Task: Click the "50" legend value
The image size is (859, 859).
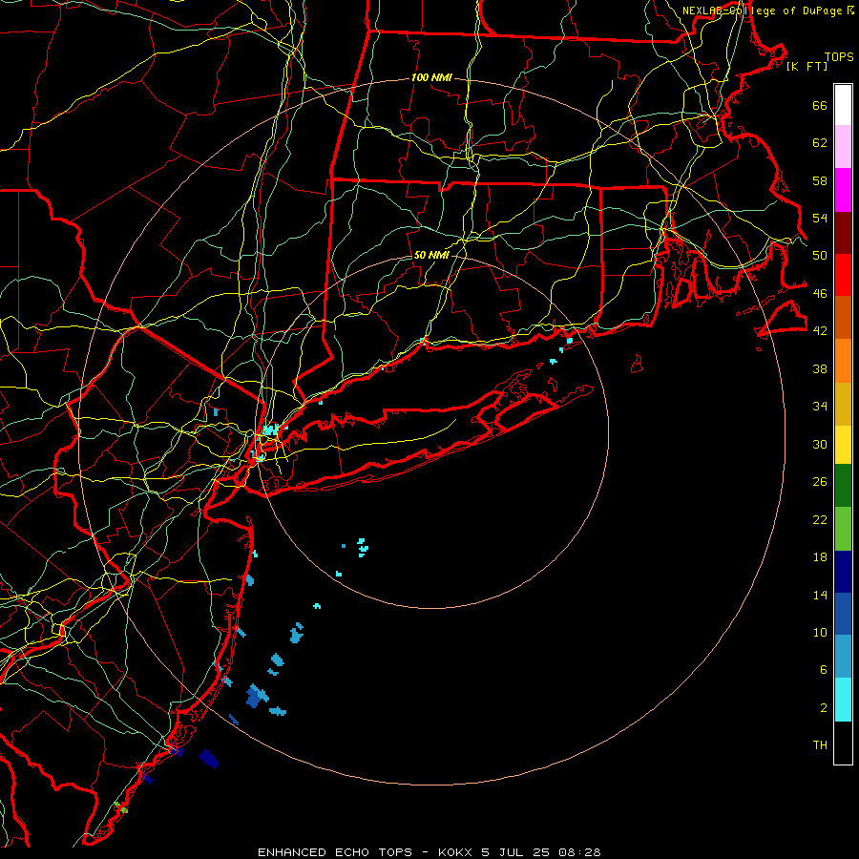Action: pos(820,255)
